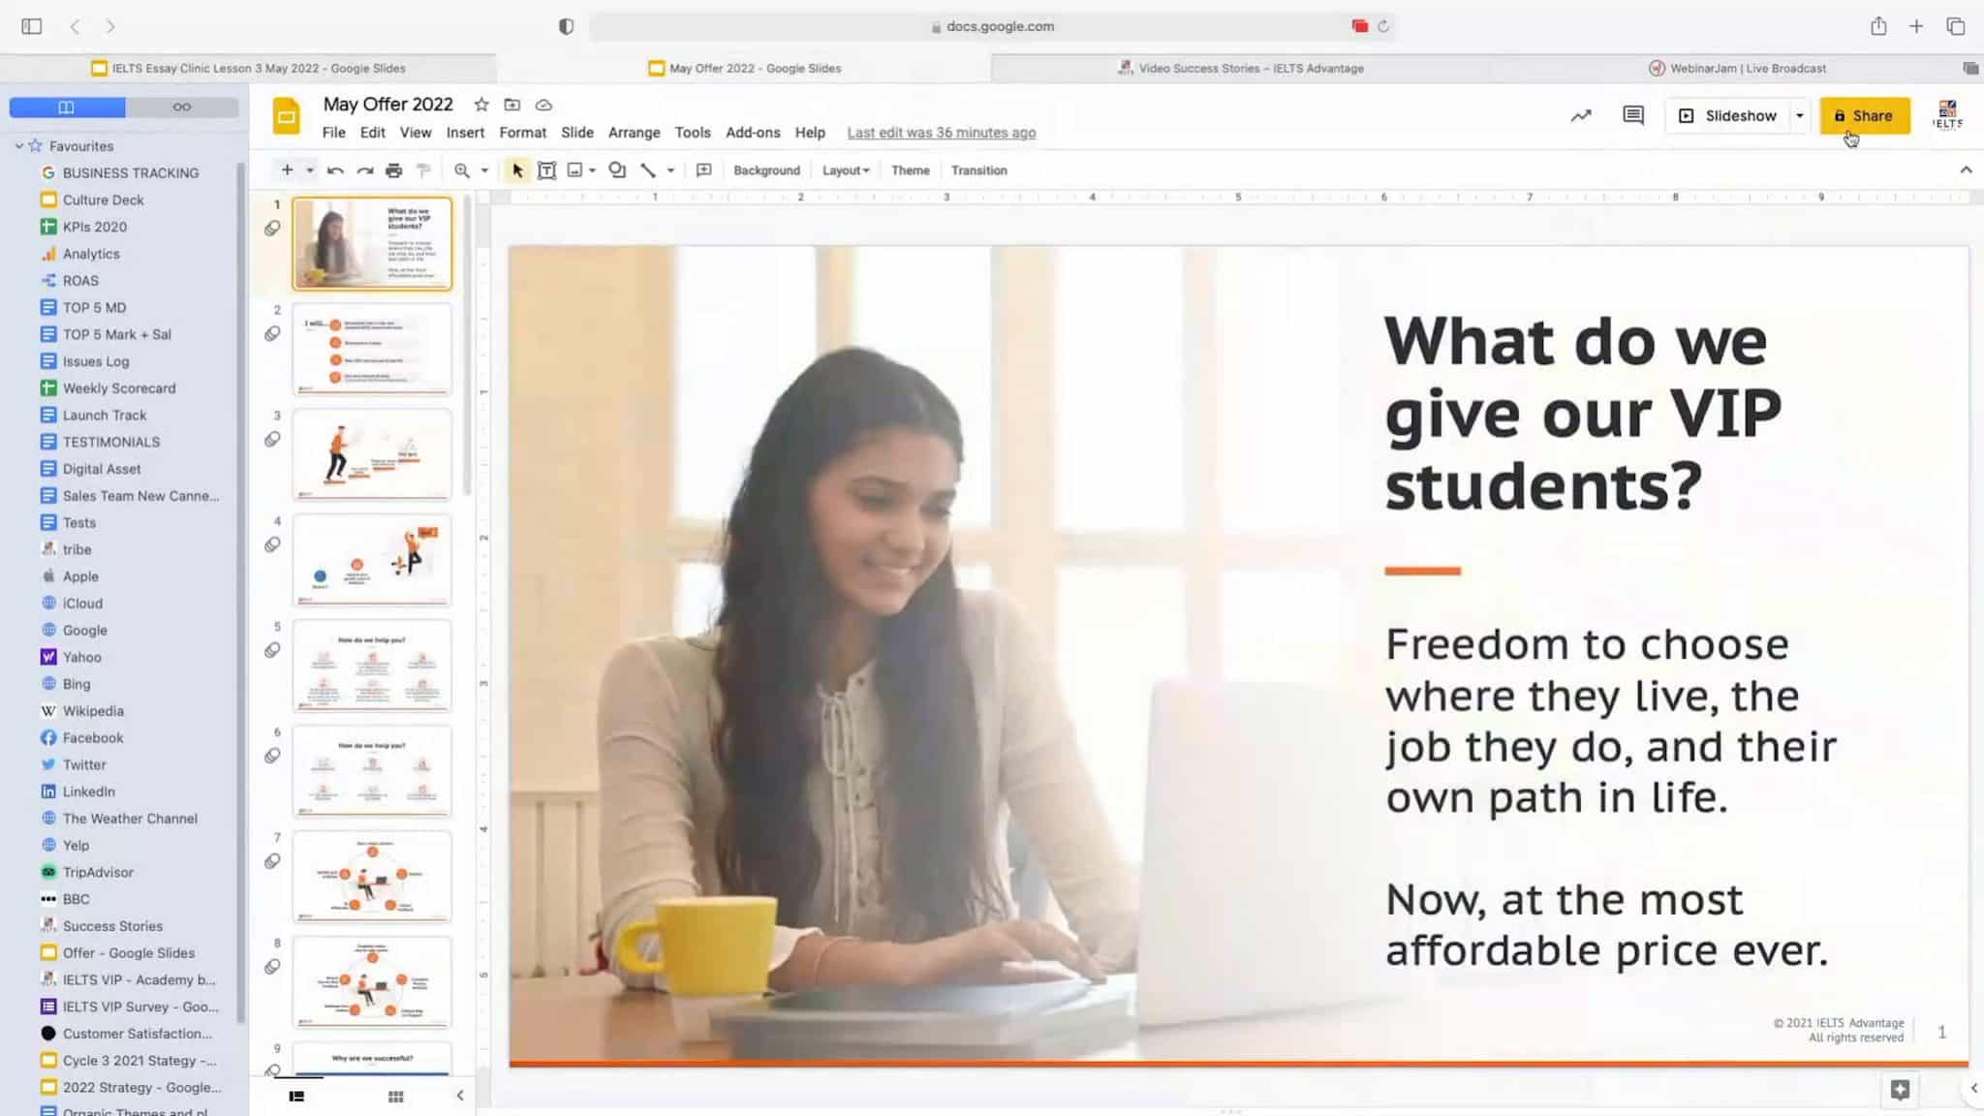Click the print icon
The width and height of the screenshot is (1984, 1116).
click(x=393, y=170)
